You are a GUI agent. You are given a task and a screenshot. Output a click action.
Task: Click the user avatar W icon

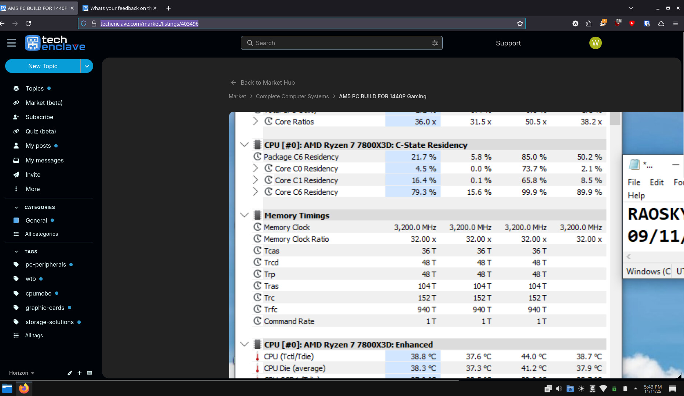(595, 43)
